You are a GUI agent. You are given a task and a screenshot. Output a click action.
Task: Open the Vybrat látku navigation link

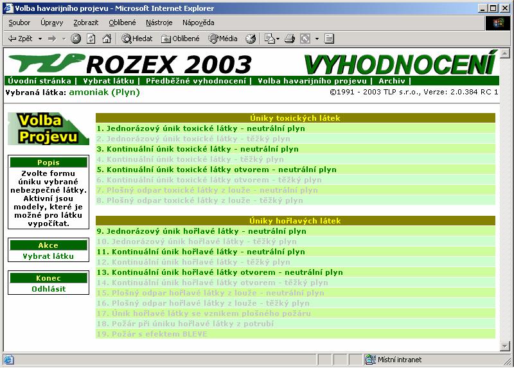tap(109, 81)
